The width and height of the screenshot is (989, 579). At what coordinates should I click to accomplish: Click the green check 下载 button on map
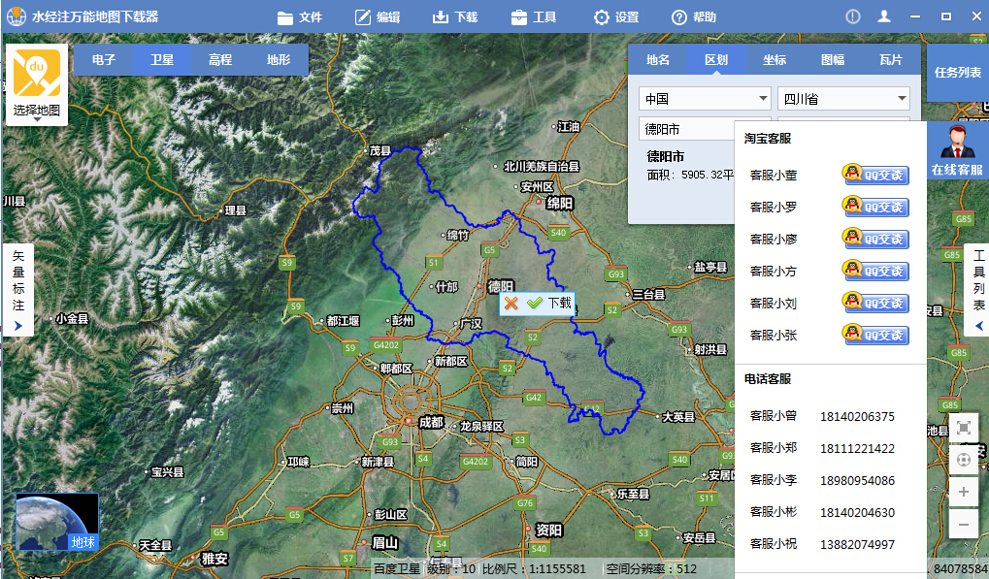(550, 303)
